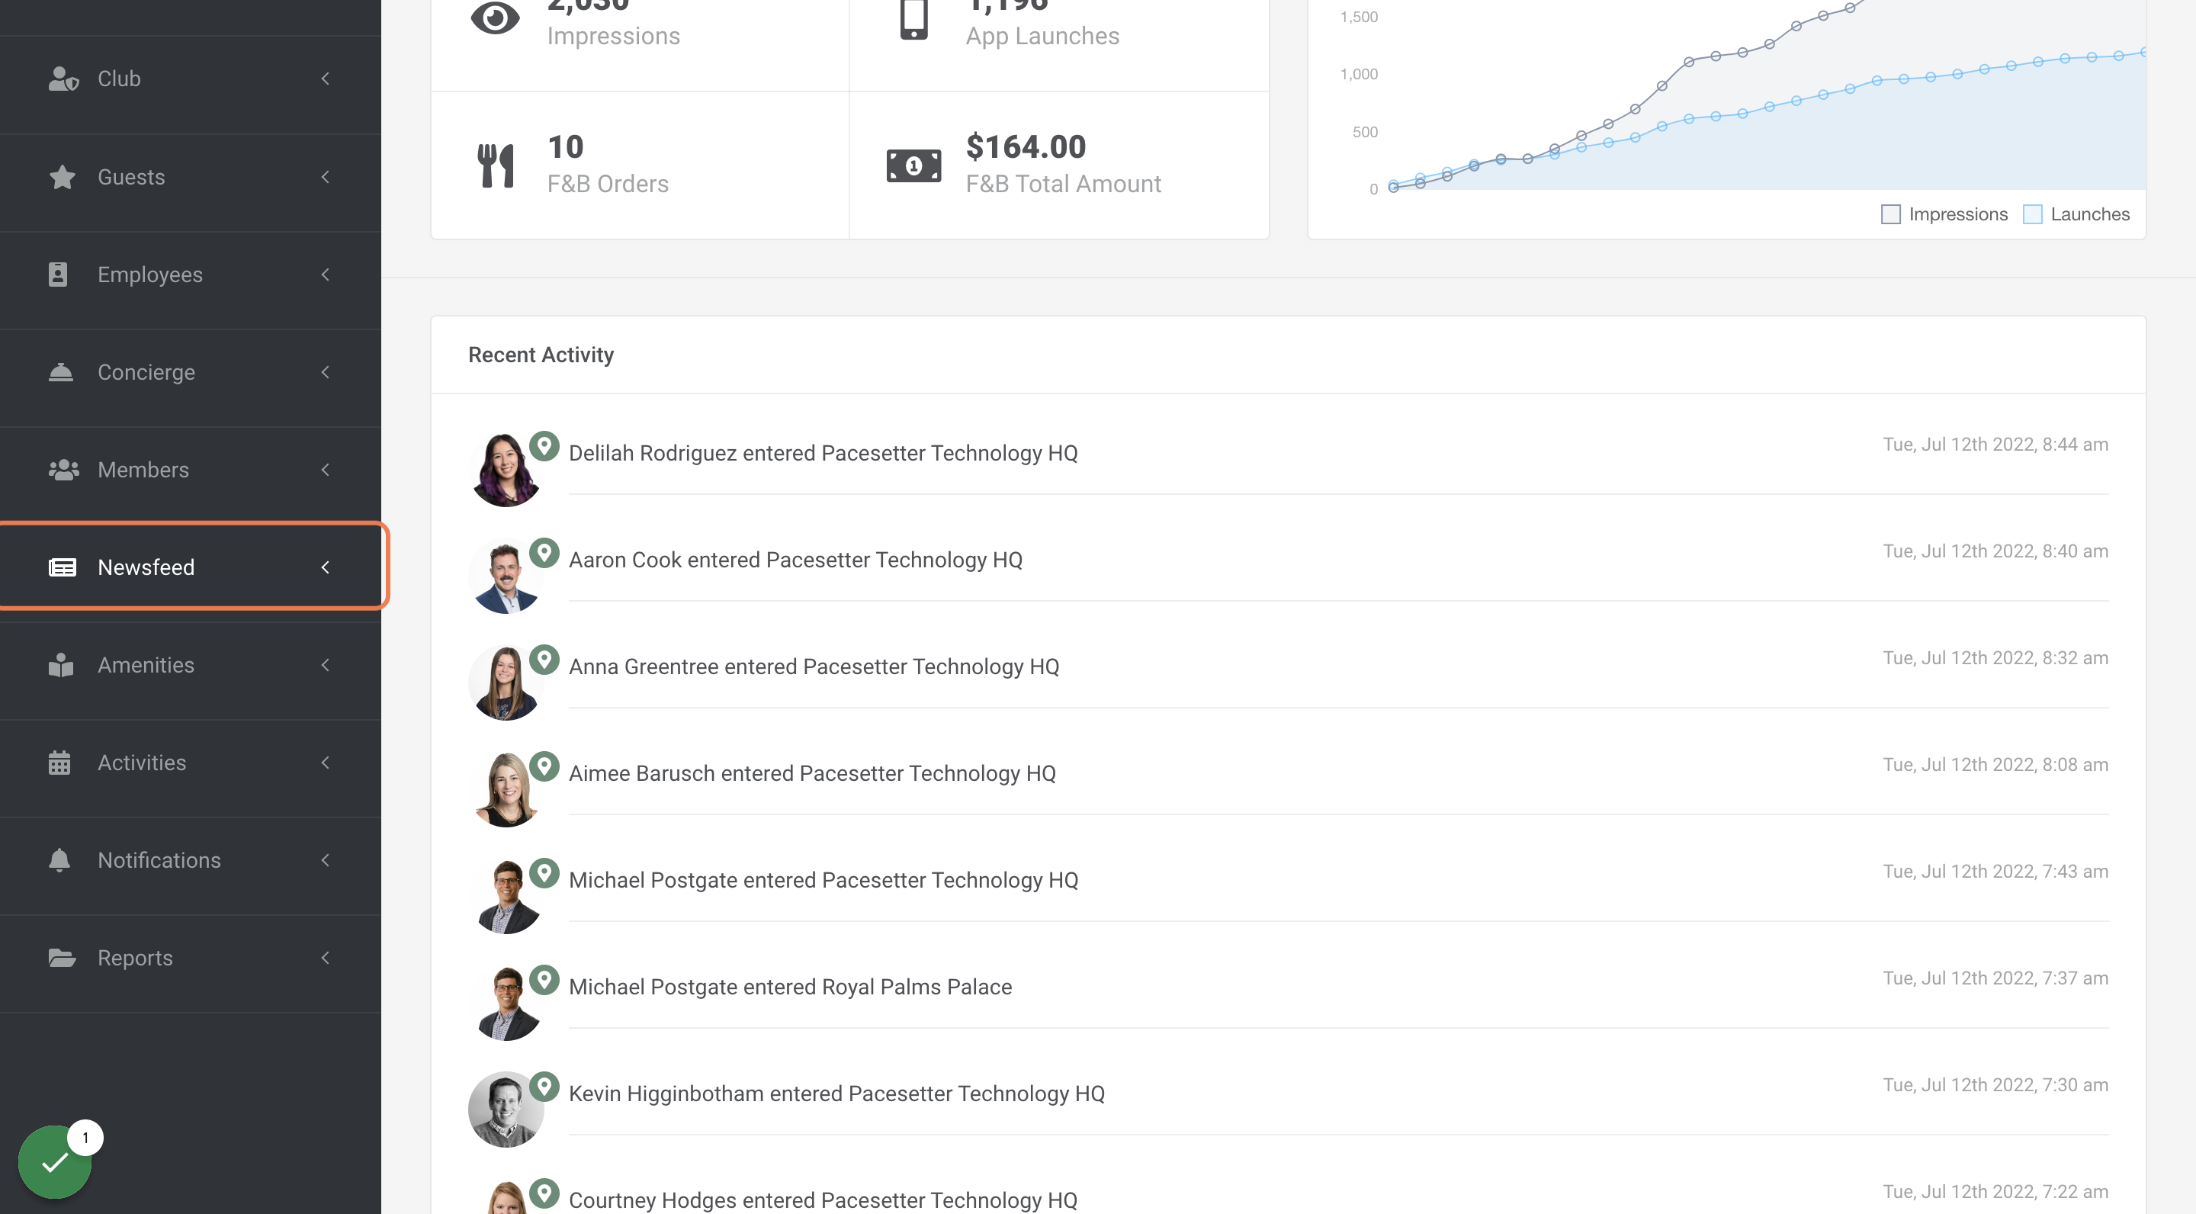
Task: Click location pin beside Aaron Cook
Action: 544,552
